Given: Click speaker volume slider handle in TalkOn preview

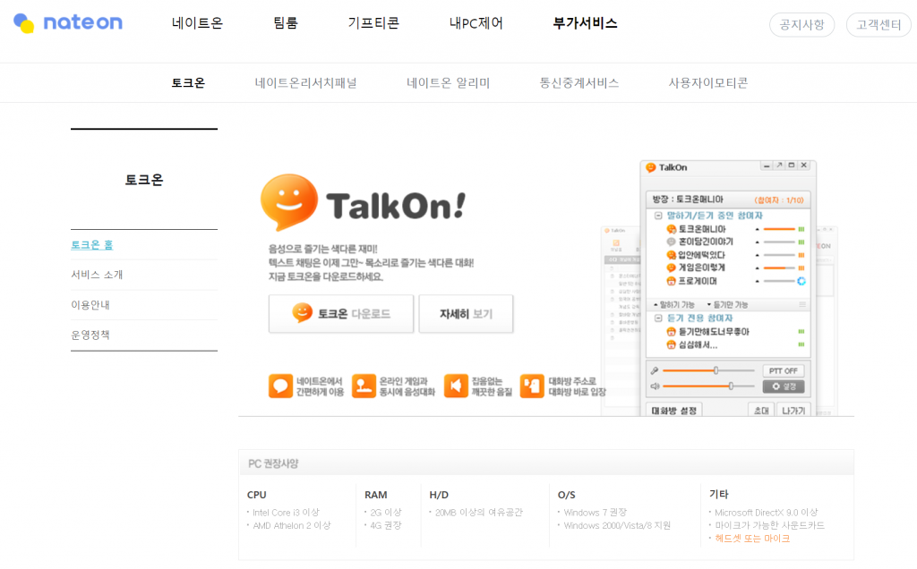Looking at the screenshot, I should pyautogui.click(x=731, y=386).
